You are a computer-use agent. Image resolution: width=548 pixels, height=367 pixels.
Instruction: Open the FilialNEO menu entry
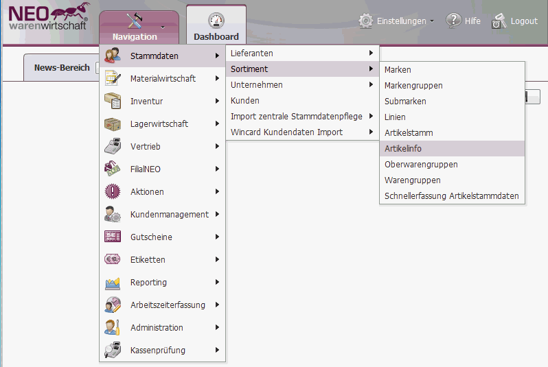pyautogui.click(x=163, y=169)
